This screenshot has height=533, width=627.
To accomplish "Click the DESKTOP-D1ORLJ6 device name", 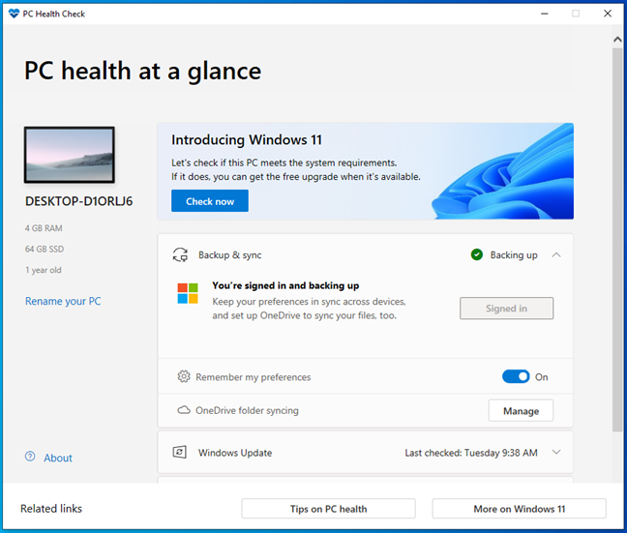I will (x=78, y=201).
